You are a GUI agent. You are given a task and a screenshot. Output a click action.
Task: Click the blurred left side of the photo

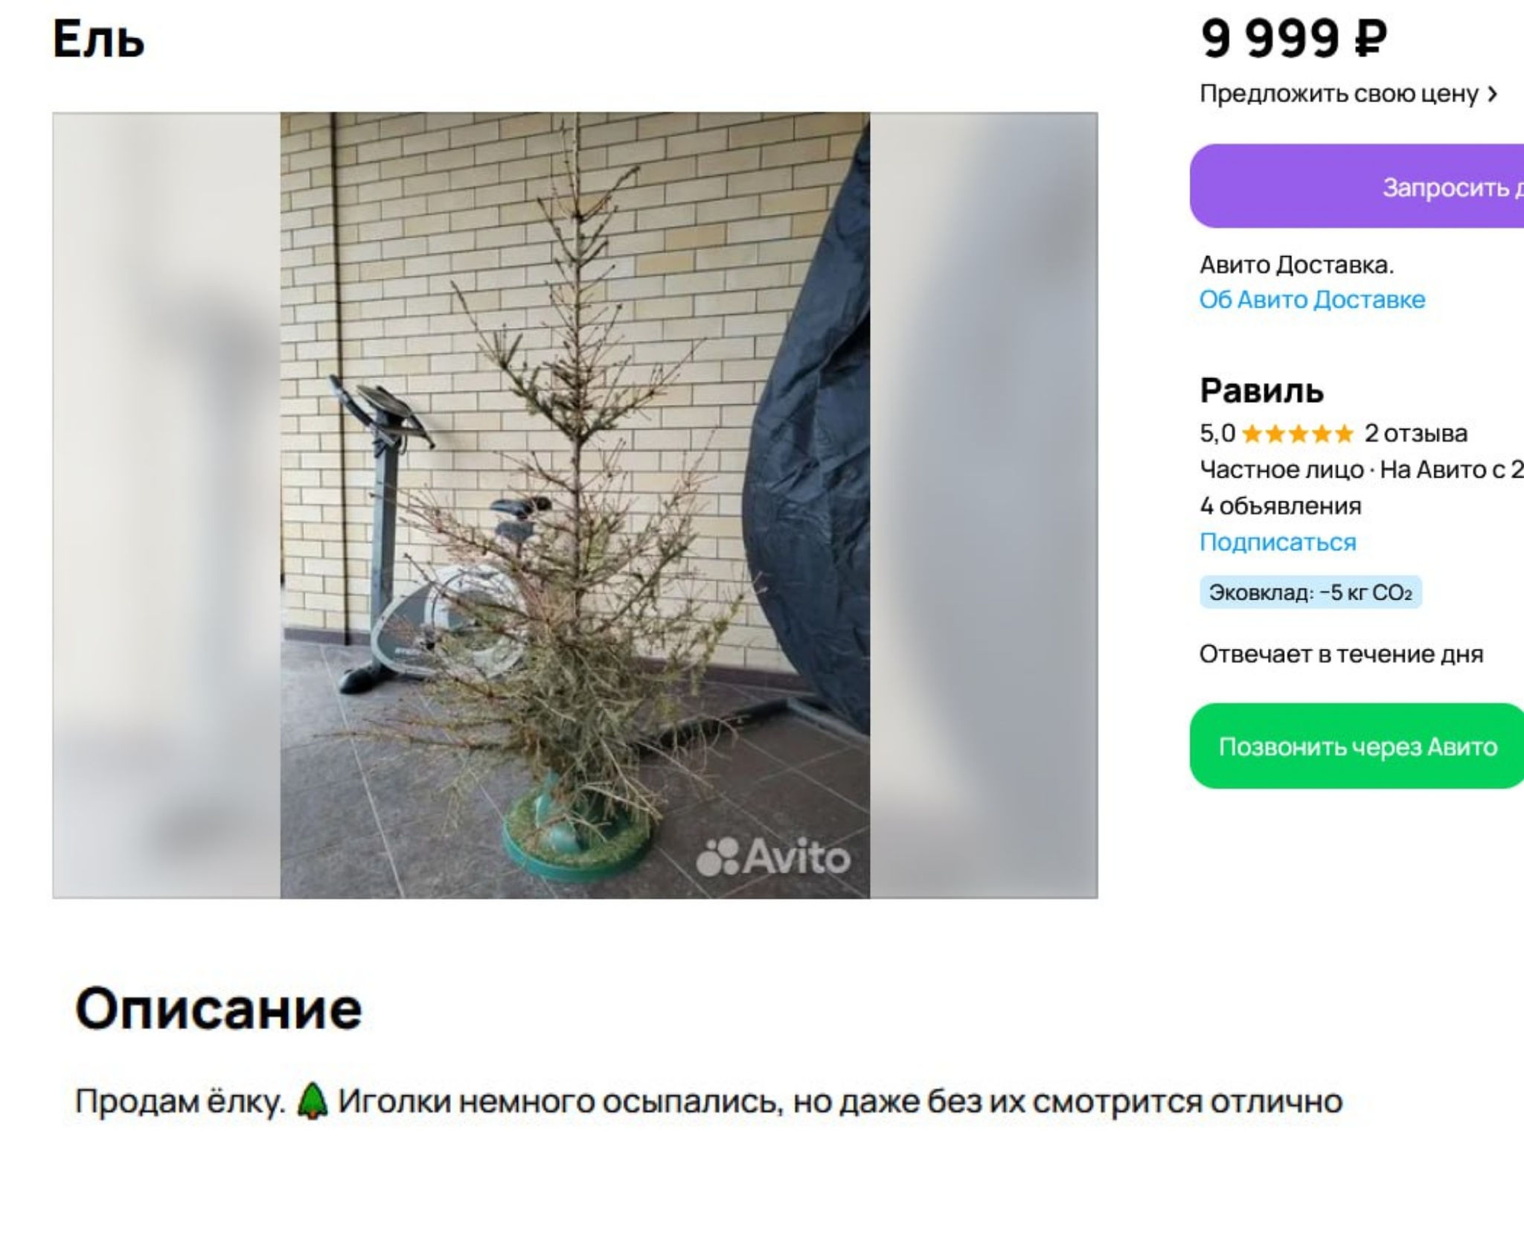[167, 505]
